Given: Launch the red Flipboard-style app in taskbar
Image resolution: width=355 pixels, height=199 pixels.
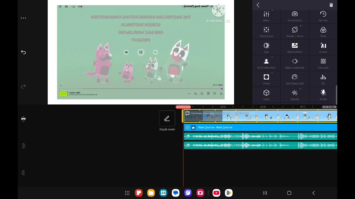Looking at the screenshot, I should pos(139,193).
